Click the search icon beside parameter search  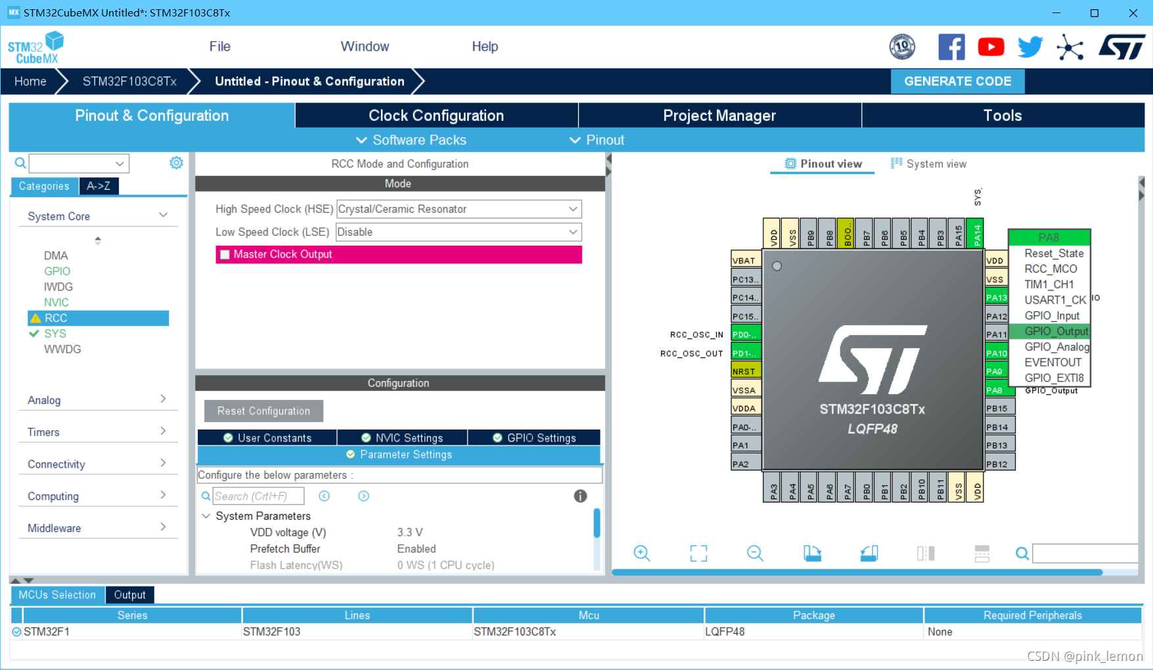206,496
